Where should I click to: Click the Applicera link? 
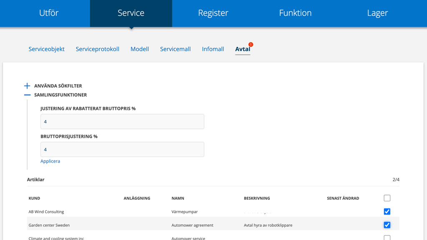[x=50, y=161]
